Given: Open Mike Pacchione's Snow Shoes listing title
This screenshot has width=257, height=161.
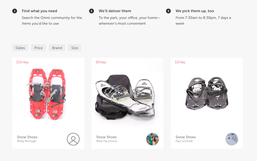Looking at the screenshot, I should click(107, 137).
